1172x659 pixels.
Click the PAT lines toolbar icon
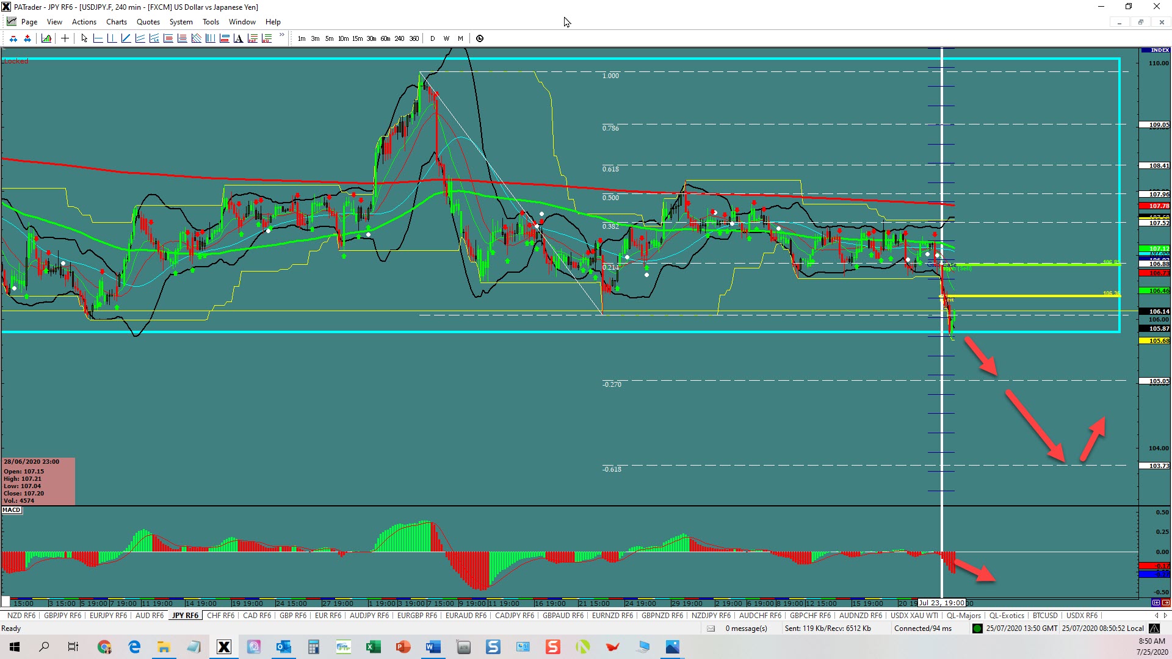tap(252, 38)
